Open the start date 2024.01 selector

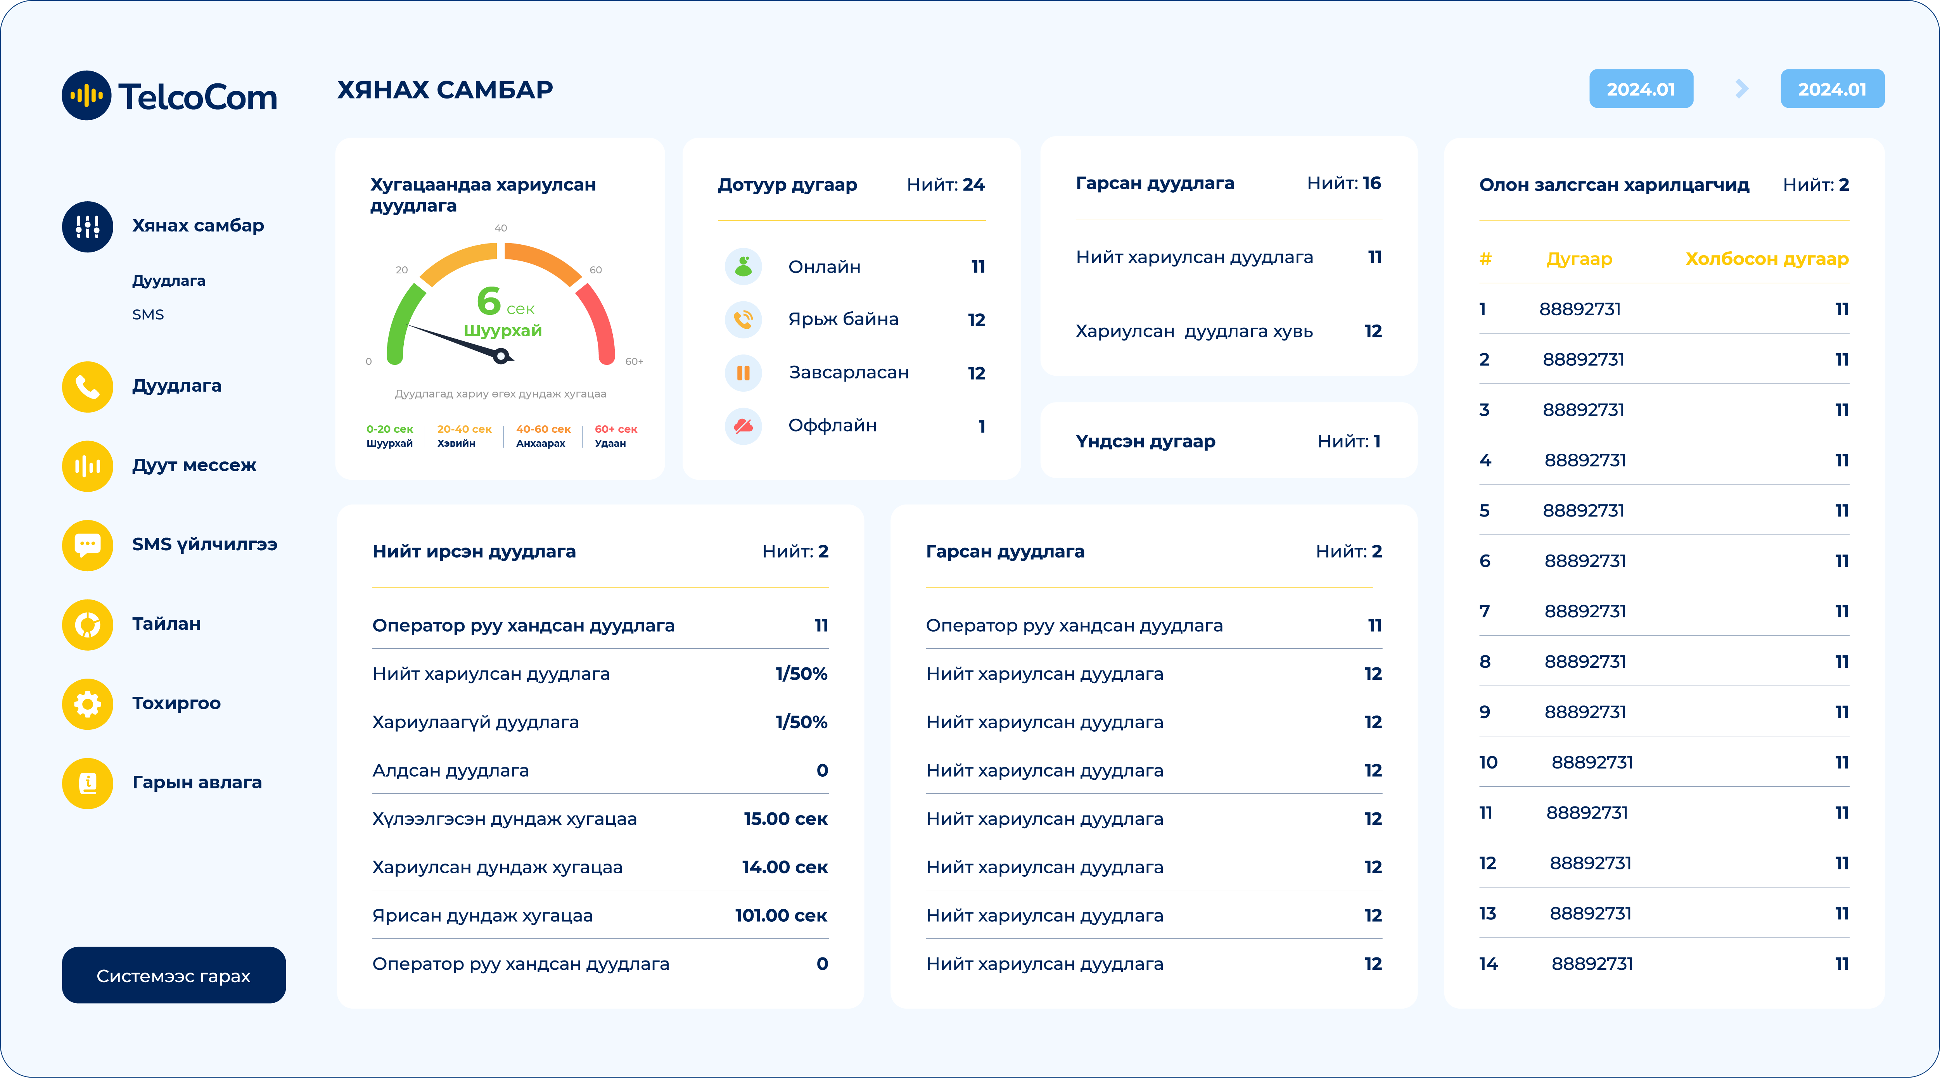tap(1641, 89)
